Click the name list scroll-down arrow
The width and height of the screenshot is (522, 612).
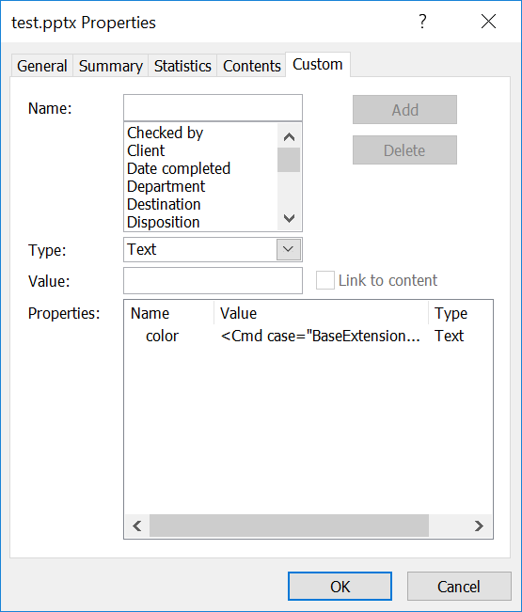click(x=289, y=218)
